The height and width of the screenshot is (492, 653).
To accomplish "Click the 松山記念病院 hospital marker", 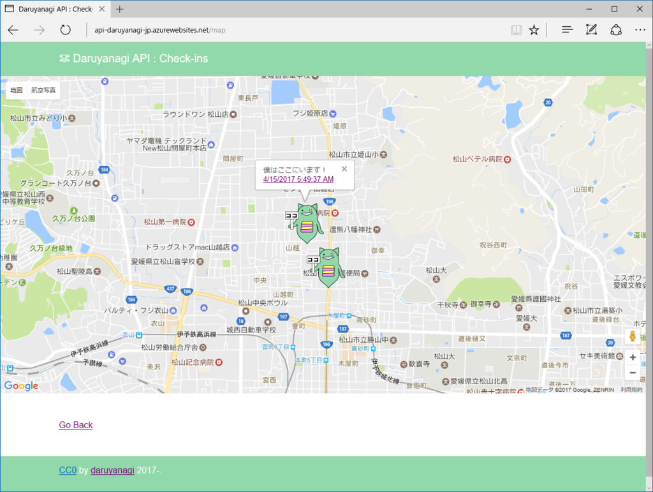I will pyautogui.click(x=219, y=362).
